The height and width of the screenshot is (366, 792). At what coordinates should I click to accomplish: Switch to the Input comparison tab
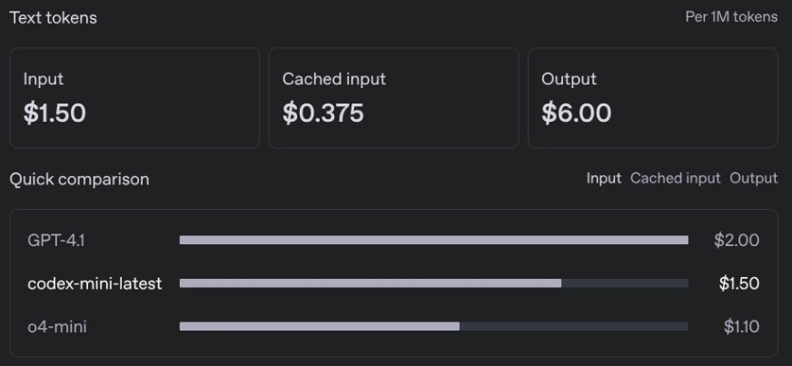[x=603, y=178]
